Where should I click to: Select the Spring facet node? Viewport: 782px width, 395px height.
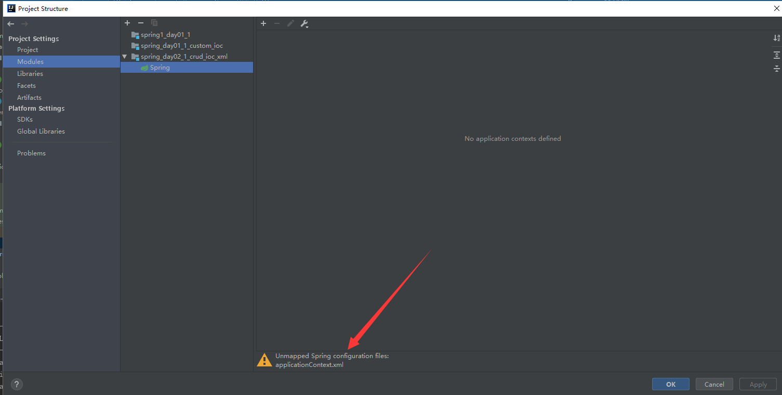click(x=187, y=68)
